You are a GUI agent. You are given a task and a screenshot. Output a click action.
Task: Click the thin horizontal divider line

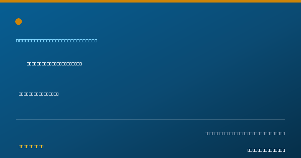[150, 119]
